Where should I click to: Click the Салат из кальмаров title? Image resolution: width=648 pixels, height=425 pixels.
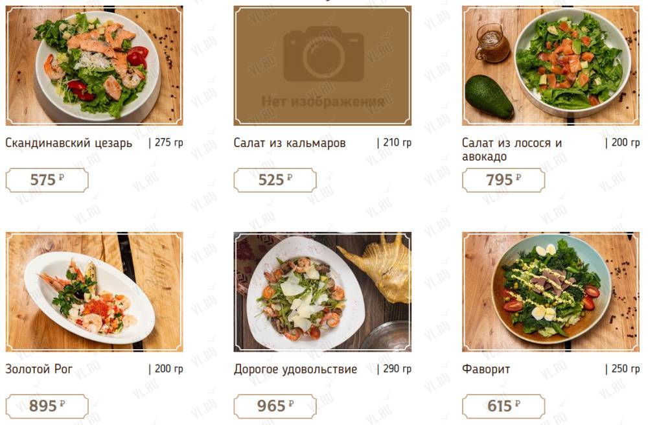tap(289, 143)
